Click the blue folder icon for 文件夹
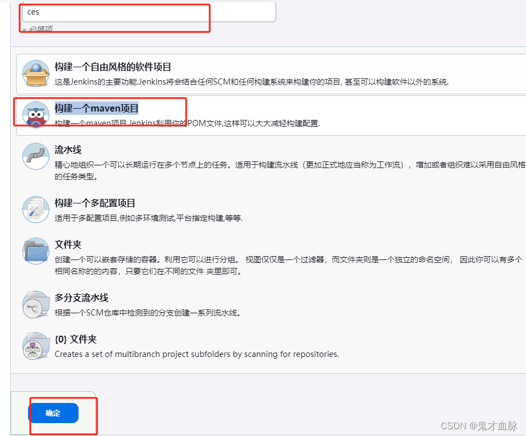Screen dimensions: 526x436 coord(36,251)
